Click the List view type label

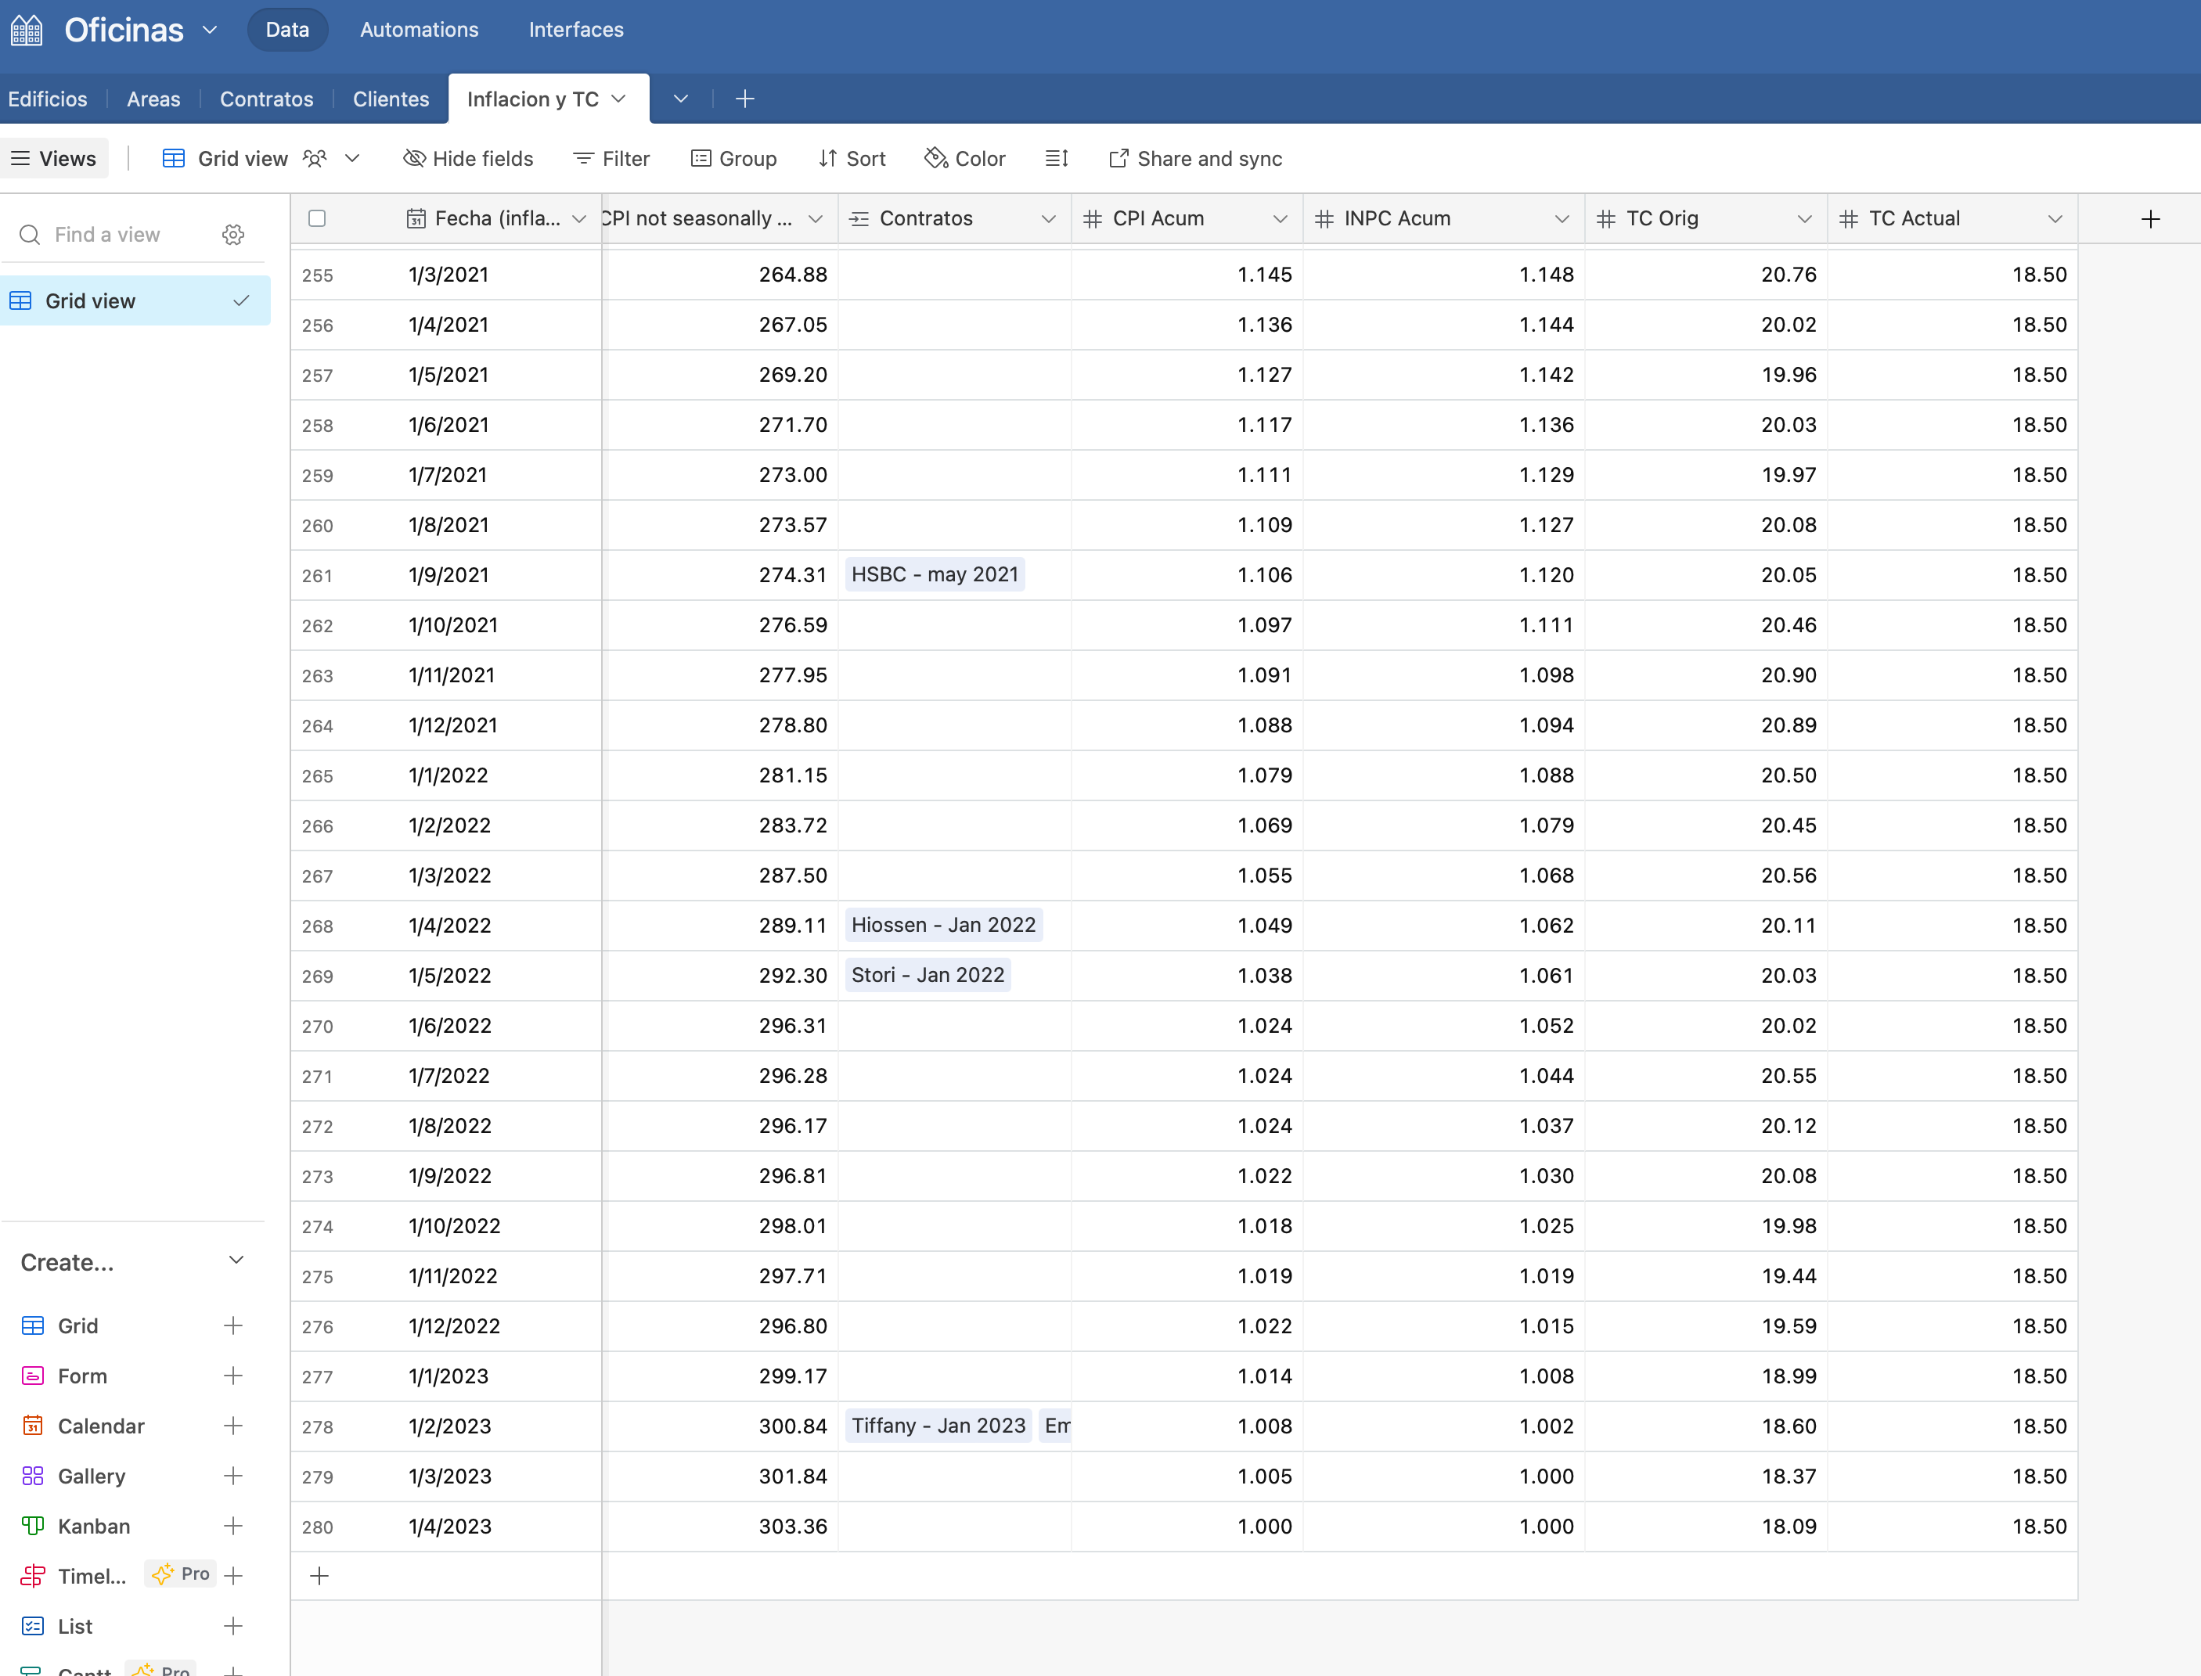pyautogui.click(x=75, y=1626)
